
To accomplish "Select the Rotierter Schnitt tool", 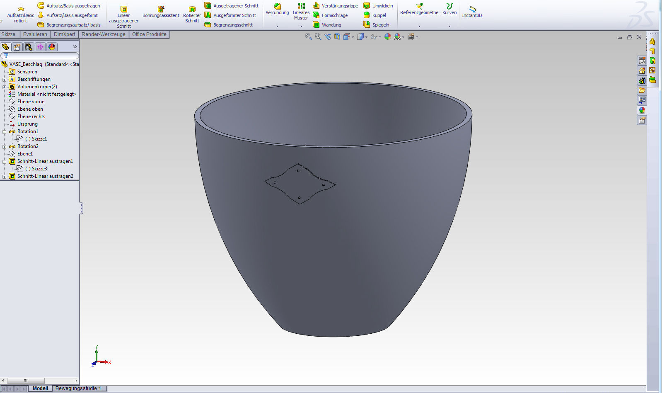I will (192, 15).
